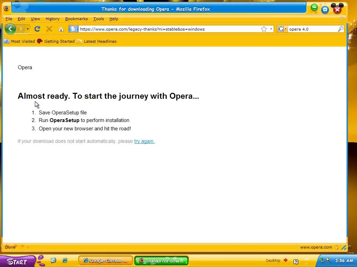Image resolution: width=357 pixels, height=267 pixels.
Task: Open the Edit menu
Action: (x=21, y=19)
